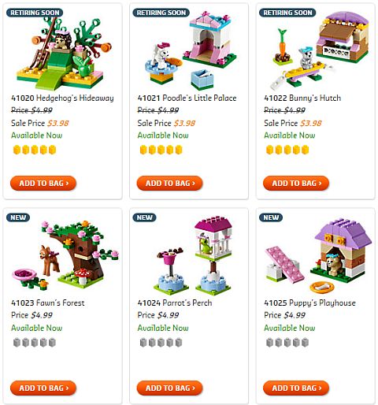This screenshot has width=378, height=405.
Task: Add Hedgehog's Hideaway to bag
Action: coord(43,183)
